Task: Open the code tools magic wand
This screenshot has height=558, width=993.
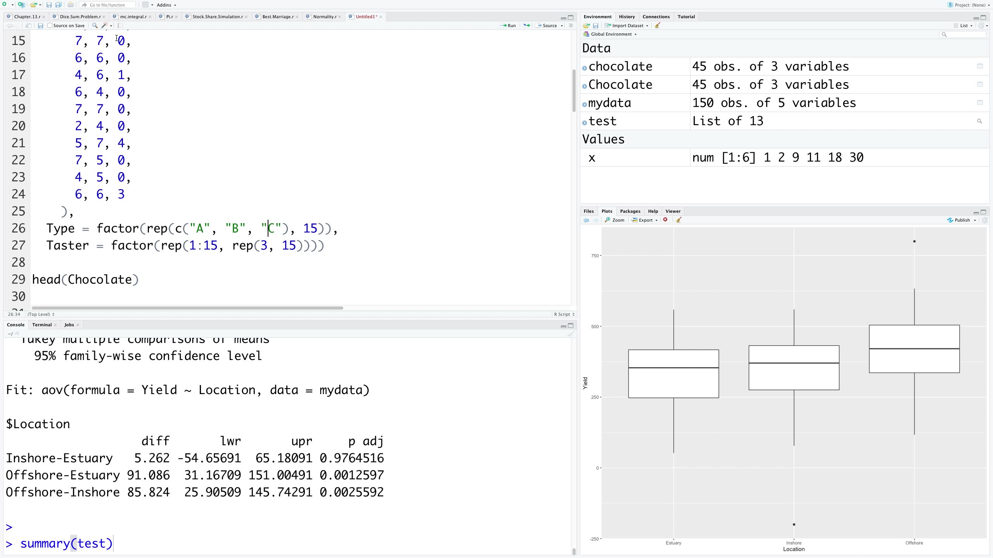Action: point(104,26)
